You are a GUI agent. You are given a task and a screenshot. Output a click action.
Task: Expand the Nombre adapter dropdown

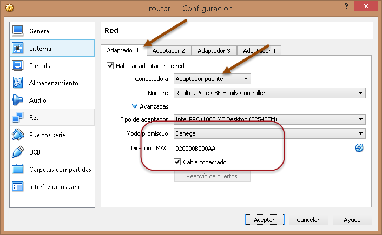(x=269, y=93)
